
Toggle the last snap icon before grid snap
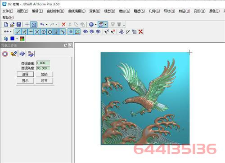pos(63,32)
